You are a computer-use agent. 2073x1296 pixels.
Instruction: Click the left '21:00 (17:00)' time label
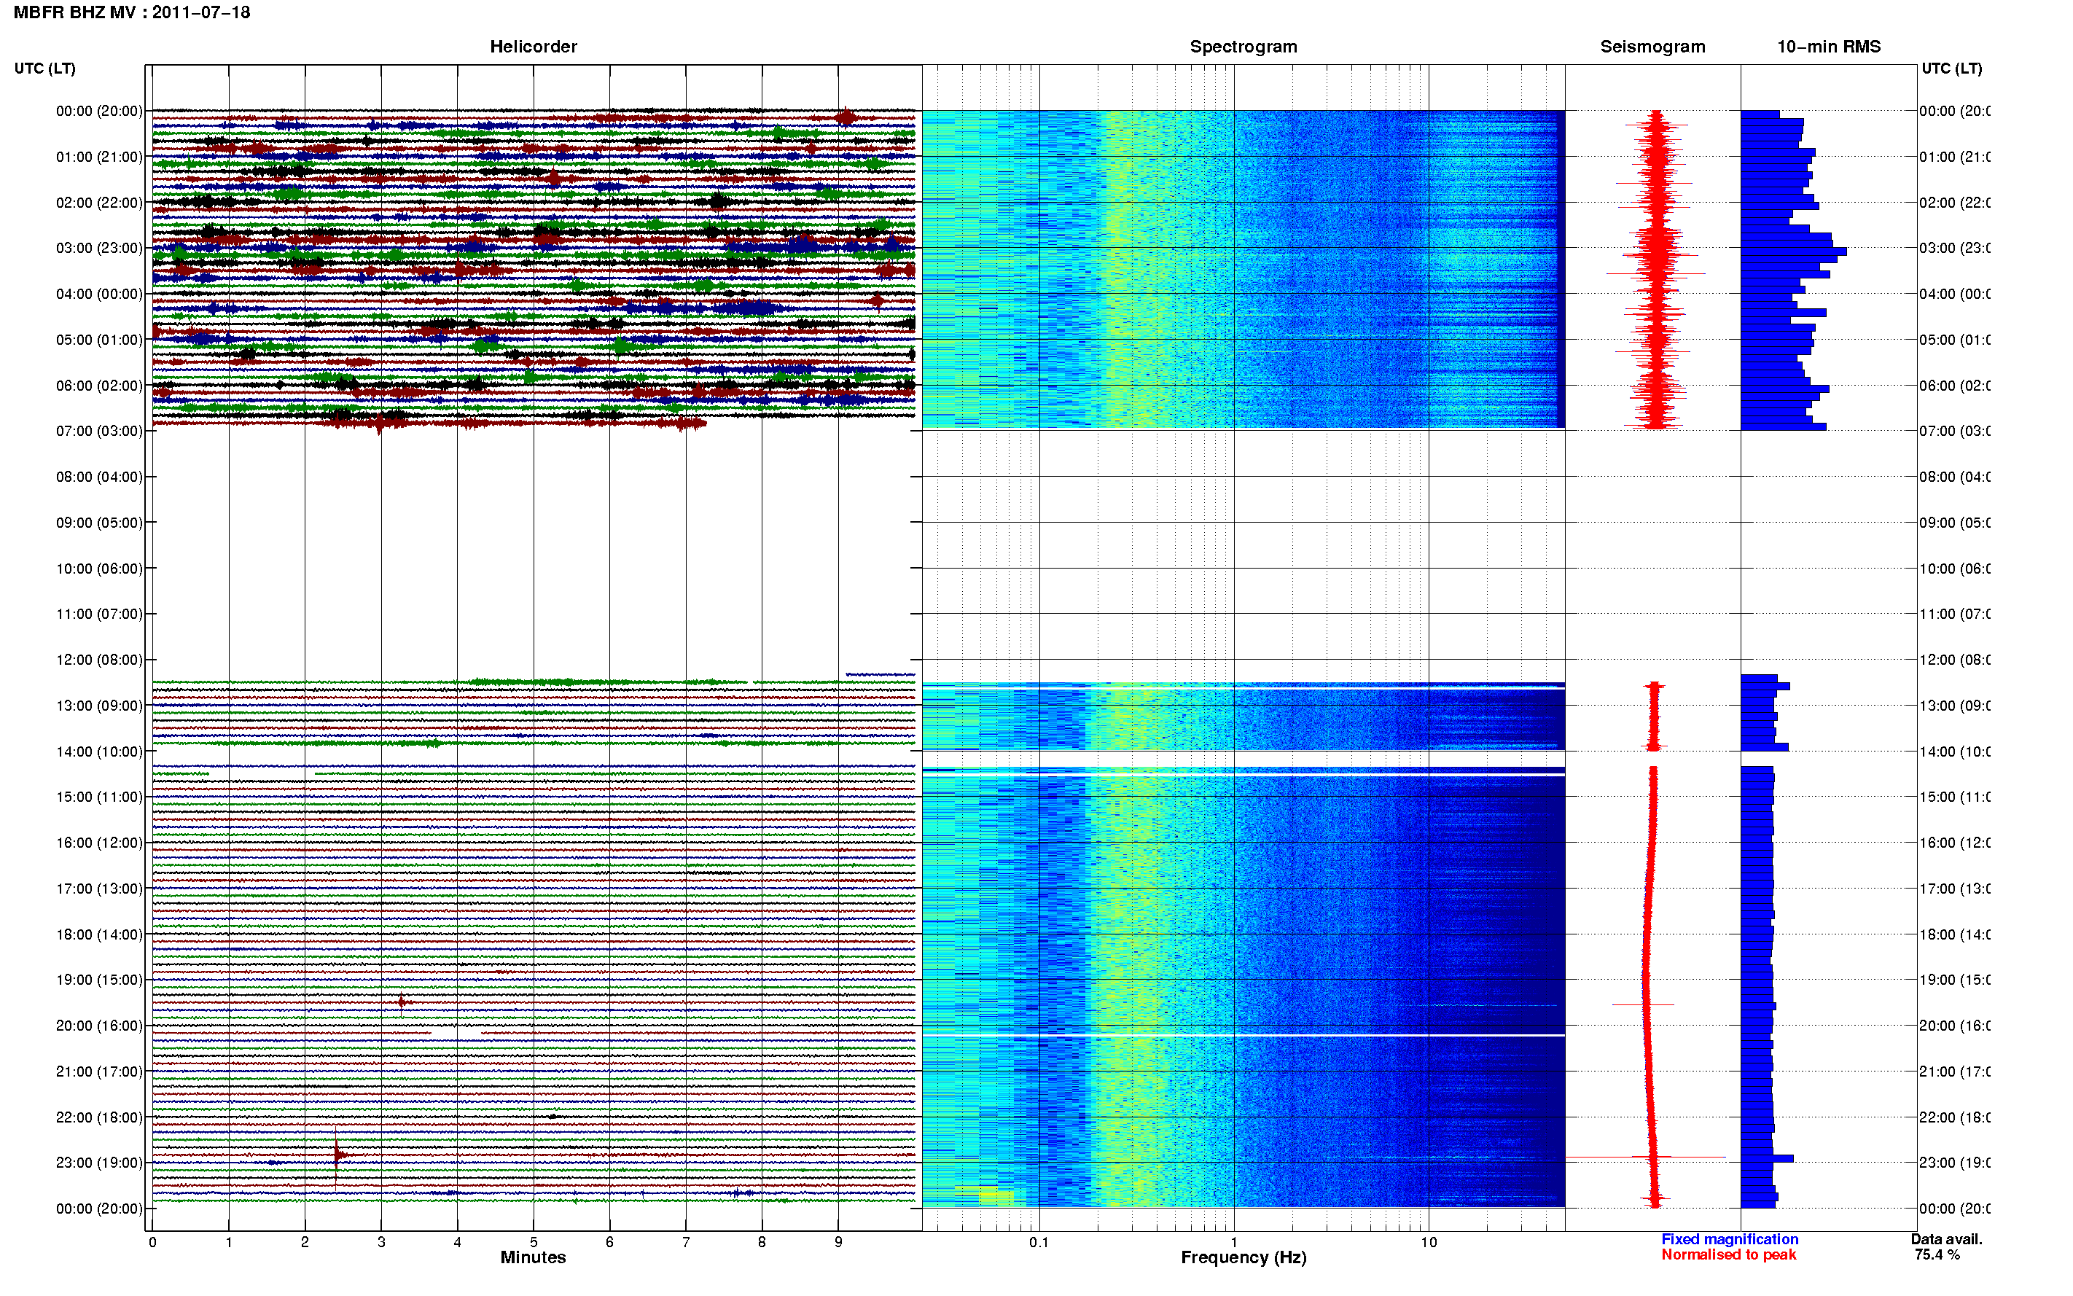(99, 1071)
